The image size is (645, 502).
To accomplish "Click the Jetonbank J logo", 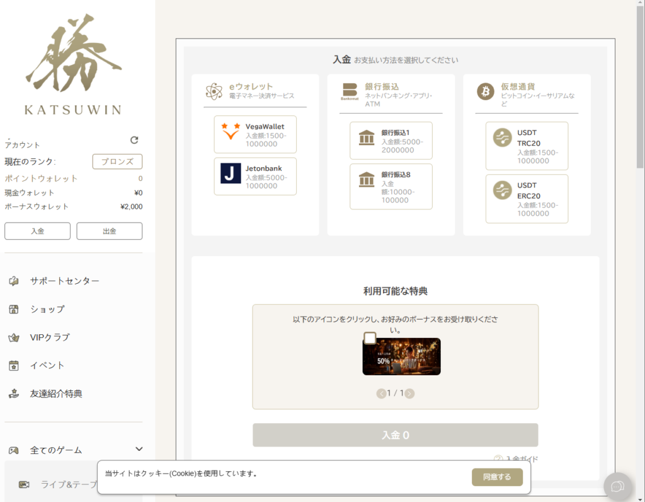I will click(x=231, y=173).
